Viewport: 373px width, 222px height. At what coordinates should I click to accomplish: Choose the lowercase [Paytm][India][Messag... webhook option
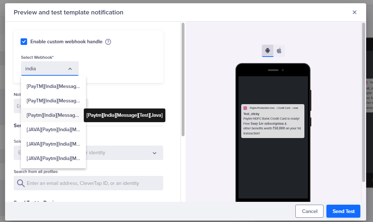(53, 115)
